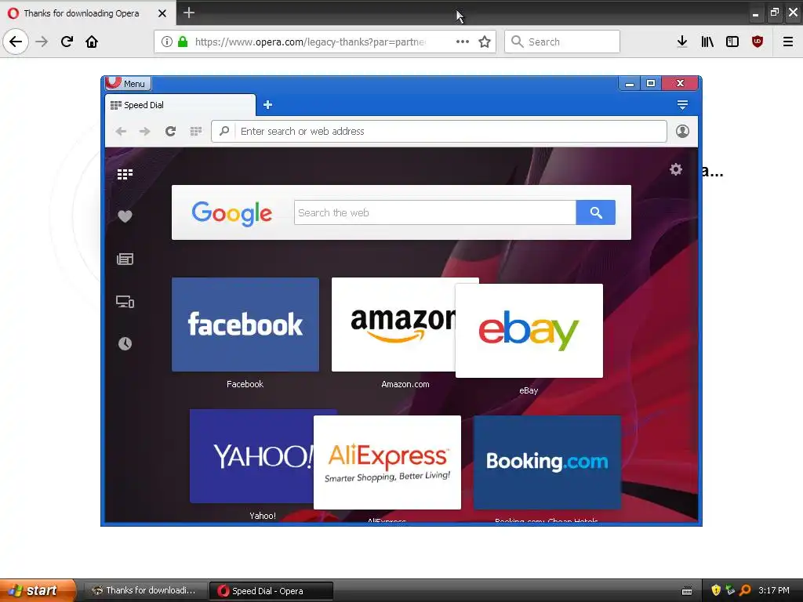803x602 pixels.
Task: Select the Speed Dial tab in Opera
Action: tap(180, 105)
